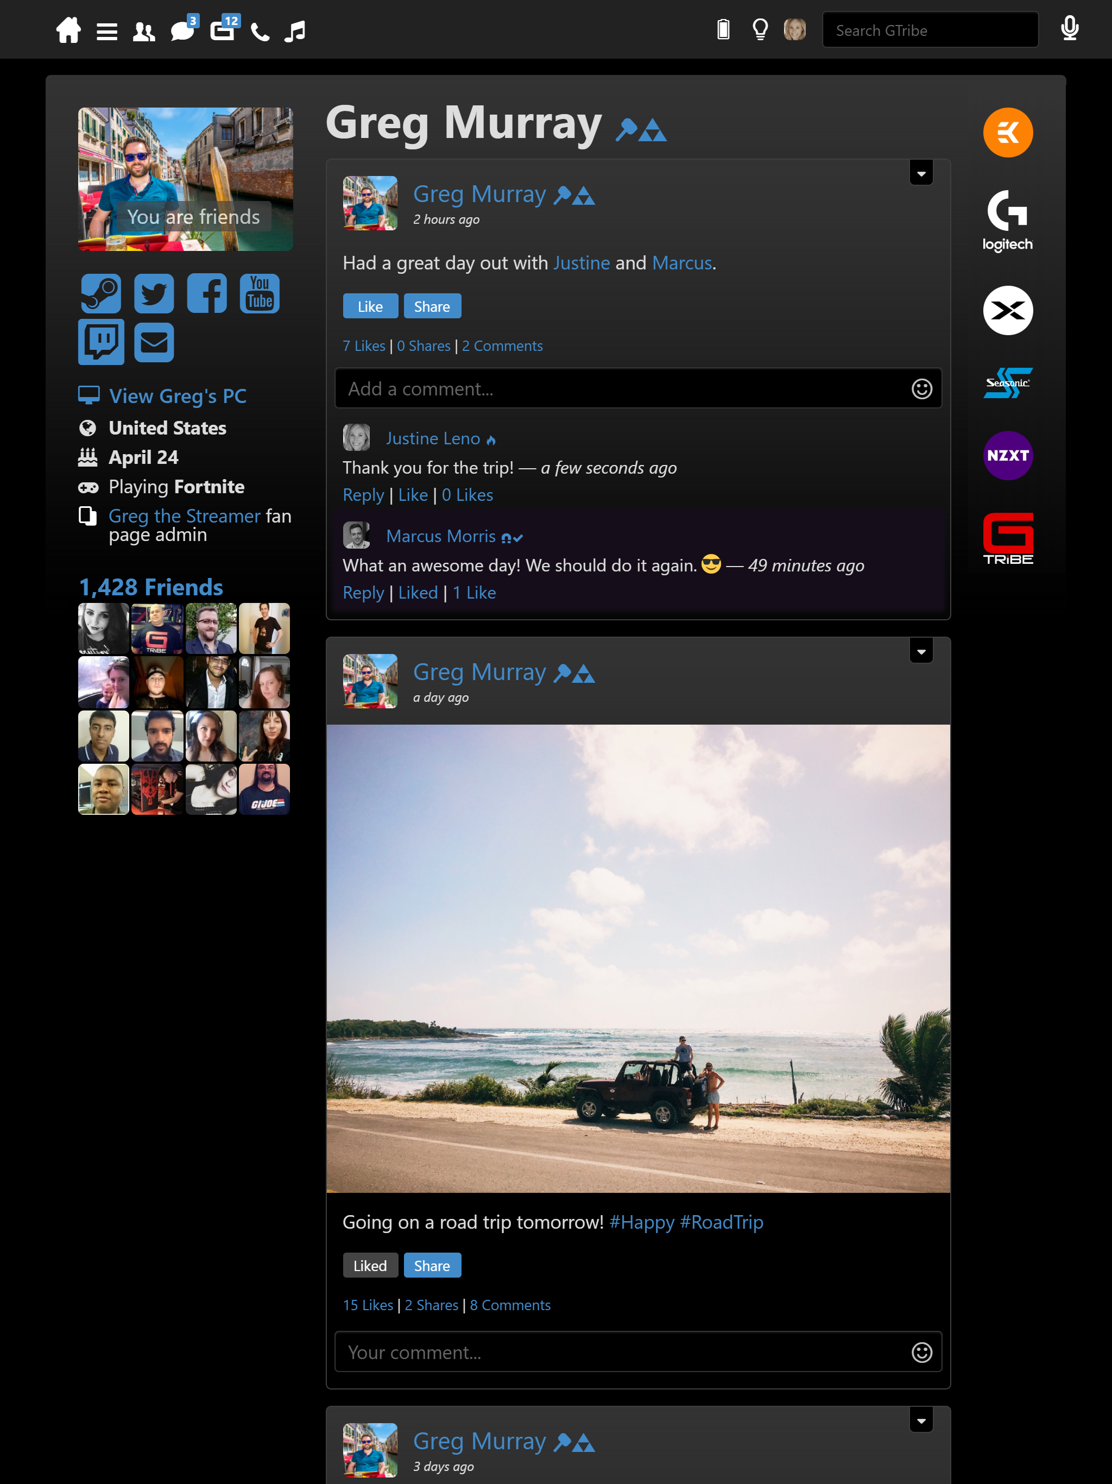This screenshot has height=1484, width=1112.
Task: View the 7 Likes list
Action: pyautogui.click(x=364, y=346)
